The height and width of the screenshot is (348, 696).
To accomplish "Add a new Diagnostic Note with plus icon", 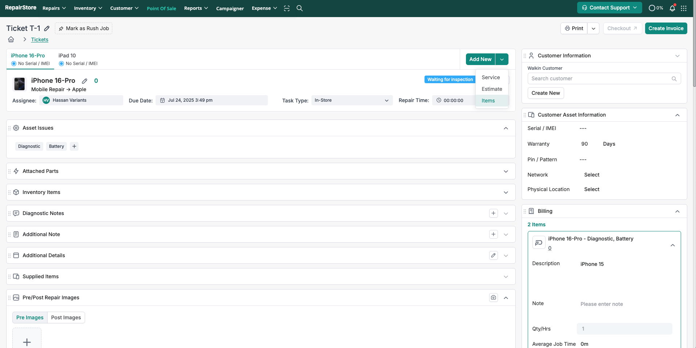I will (493, 213).
